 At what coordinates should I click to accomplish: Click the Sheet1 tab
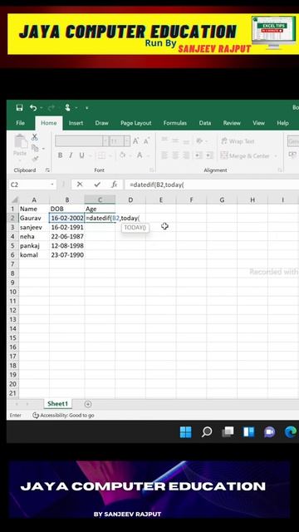(x=57, y=404)
